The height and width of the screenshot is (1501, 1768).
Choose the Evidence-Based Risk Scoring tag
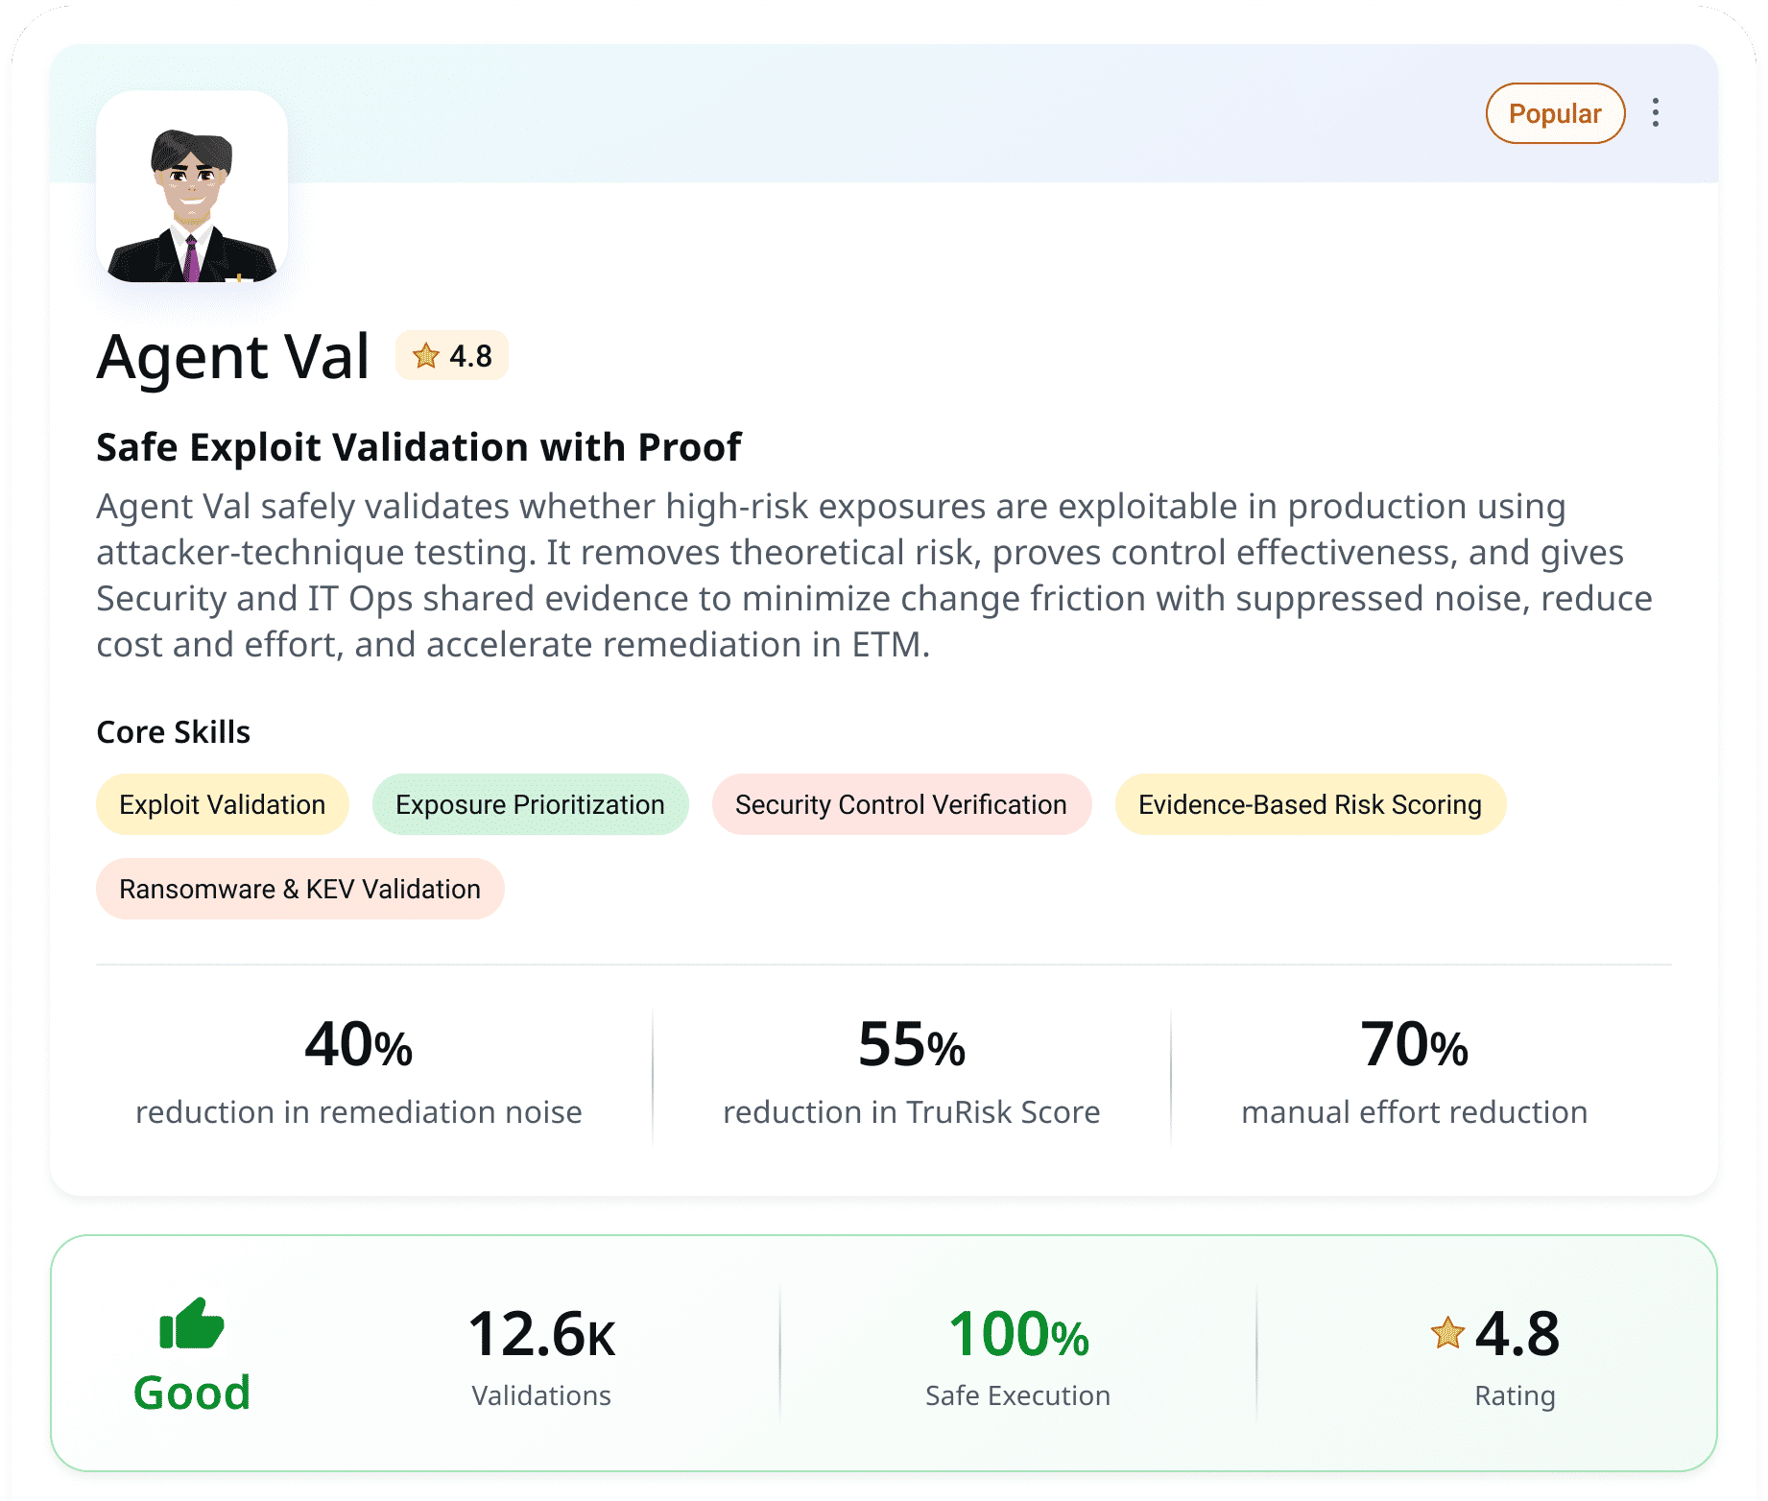click(1309, 804)
